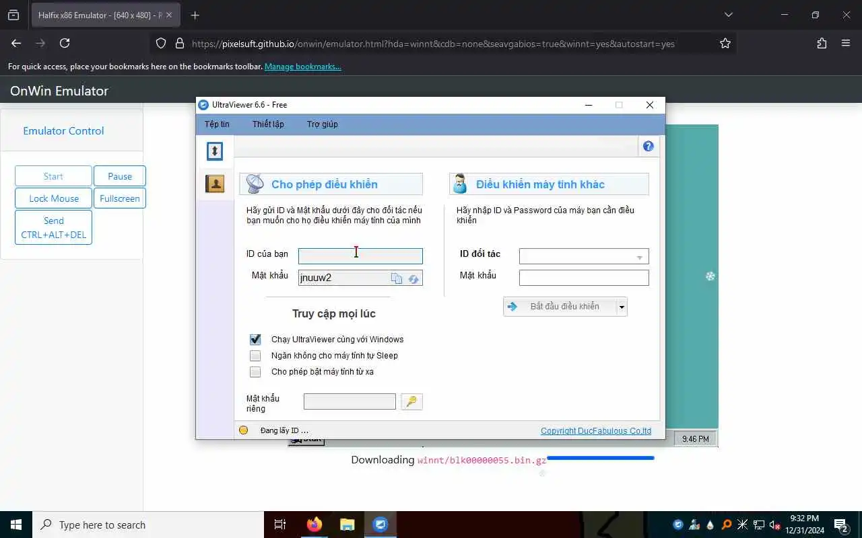Image resolution: width=862 pixels, height=538 pixels.
Task: Open the contacts book sidebar icon
Action: tap(215, 184)
